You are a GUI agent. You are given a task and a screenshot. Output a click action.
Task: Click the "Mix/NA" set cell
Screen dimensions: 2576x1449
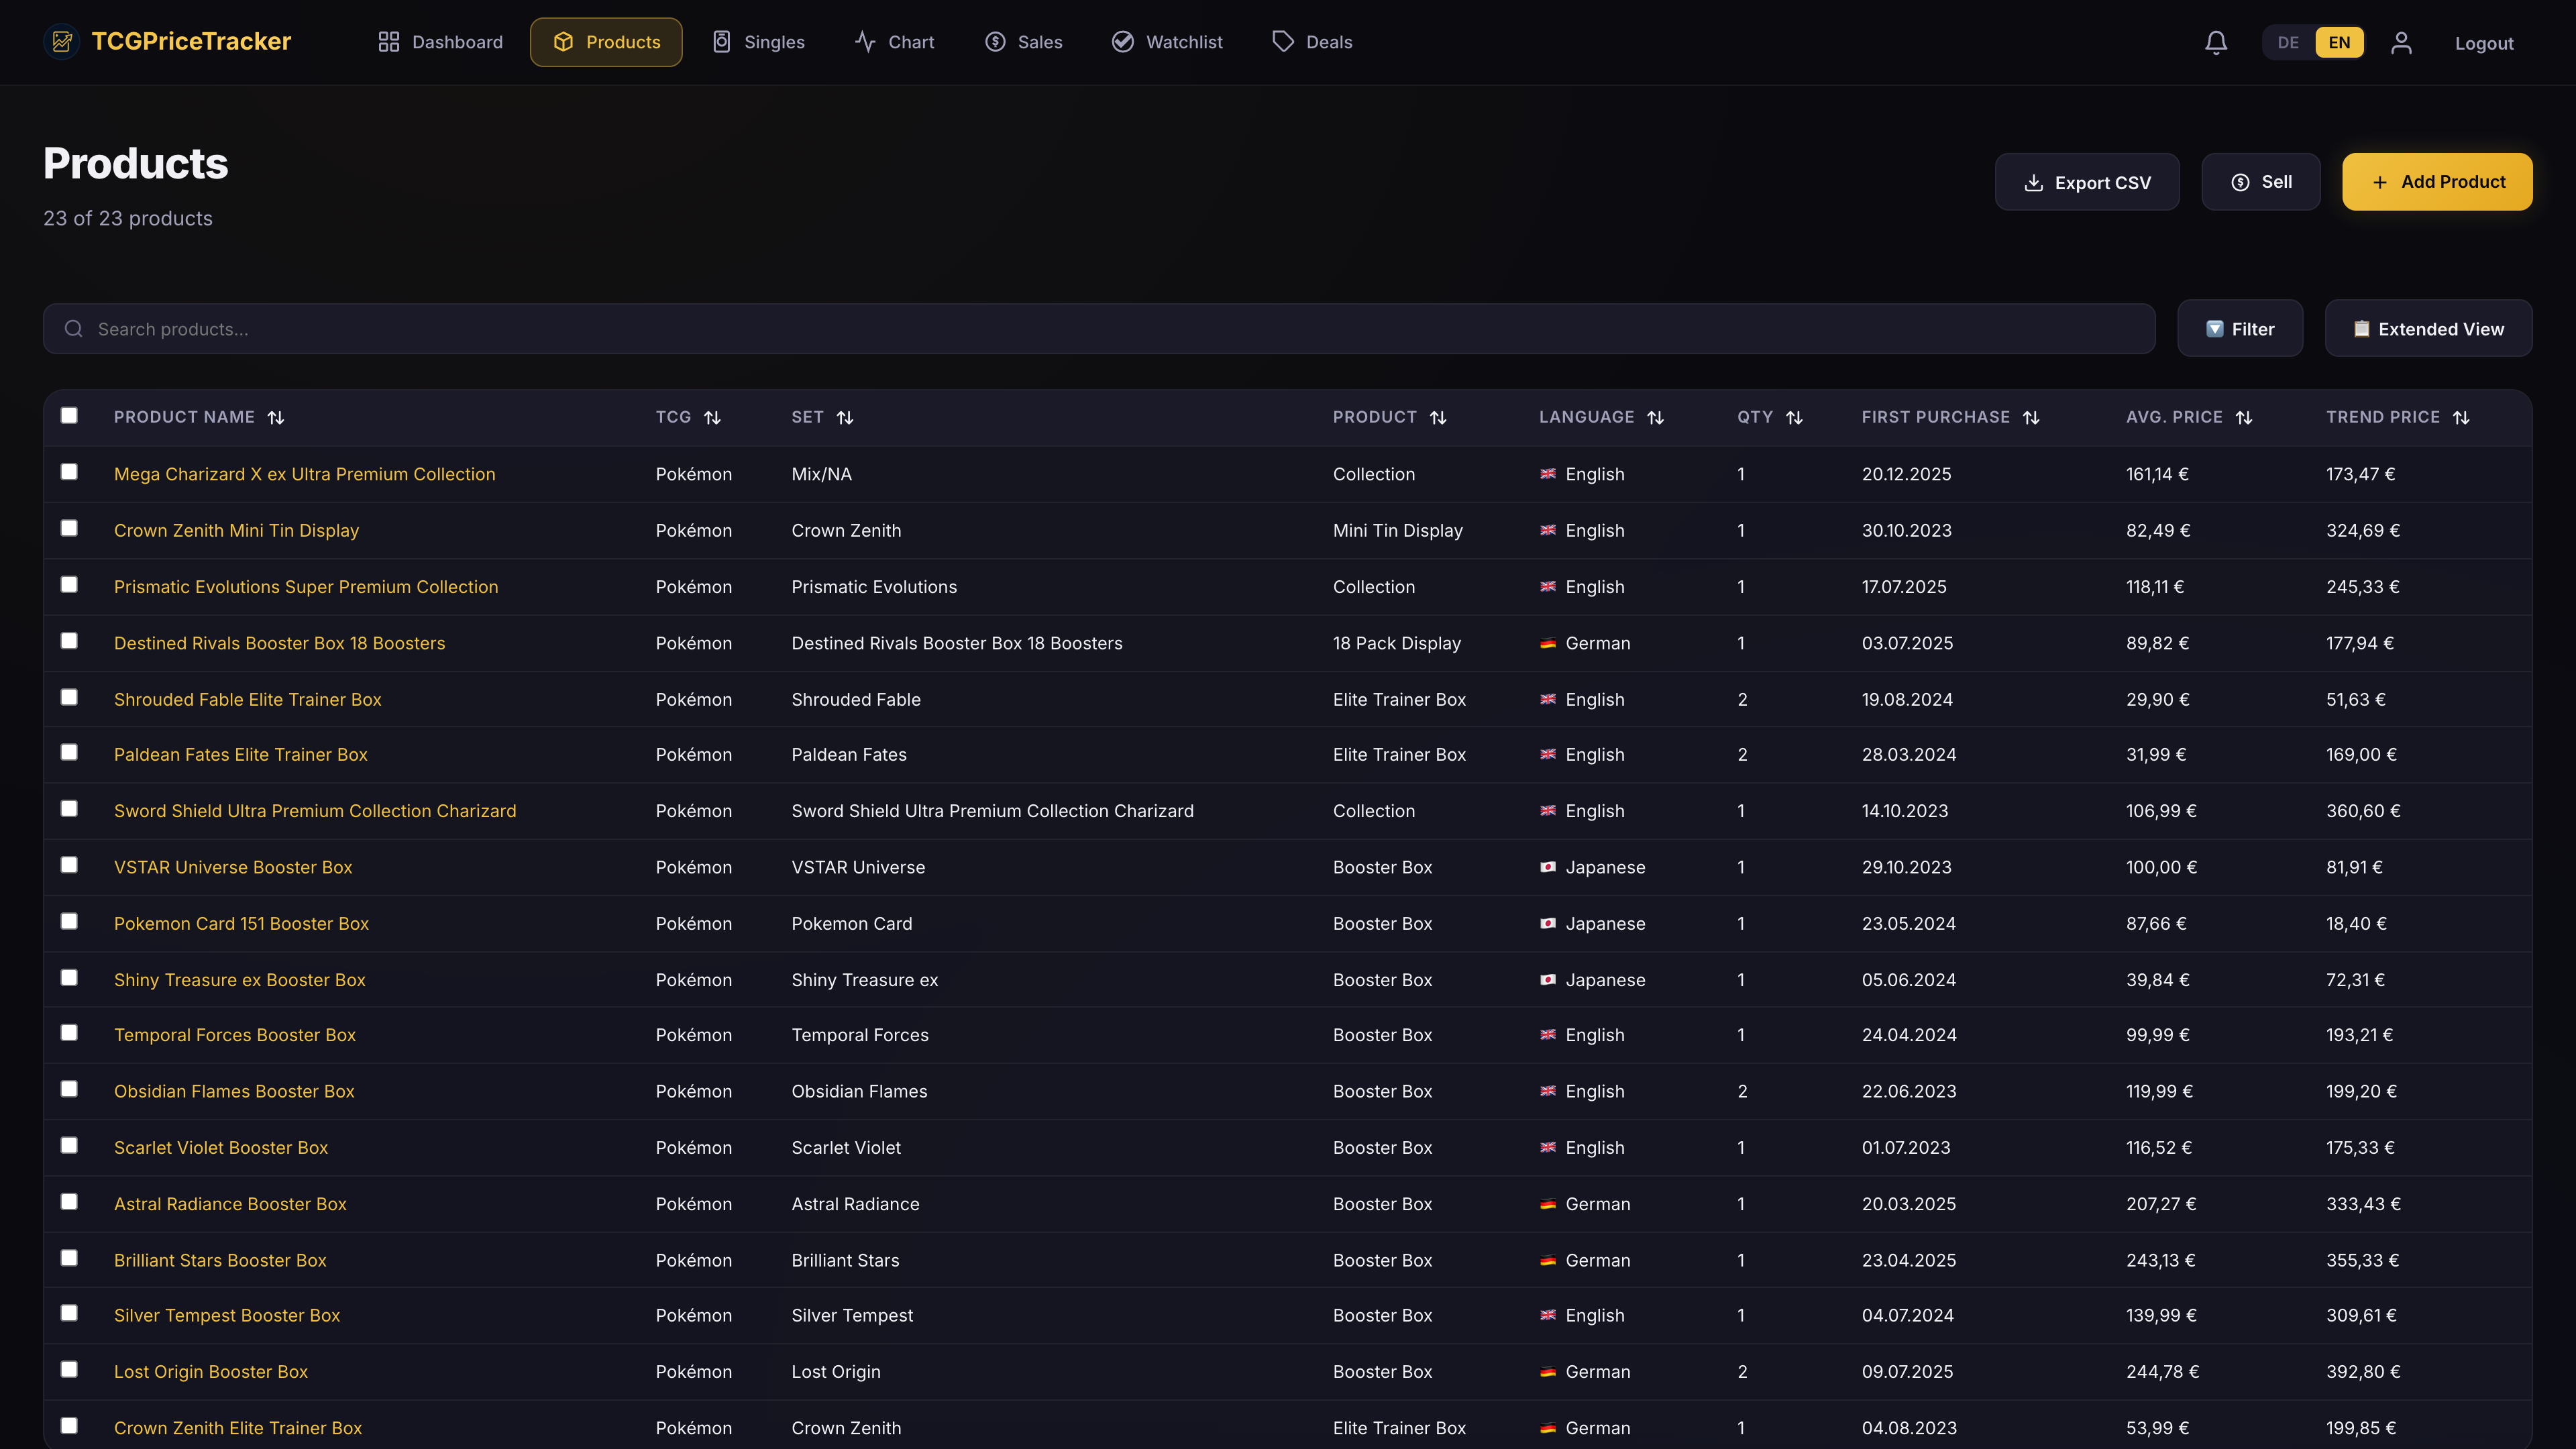822,474
